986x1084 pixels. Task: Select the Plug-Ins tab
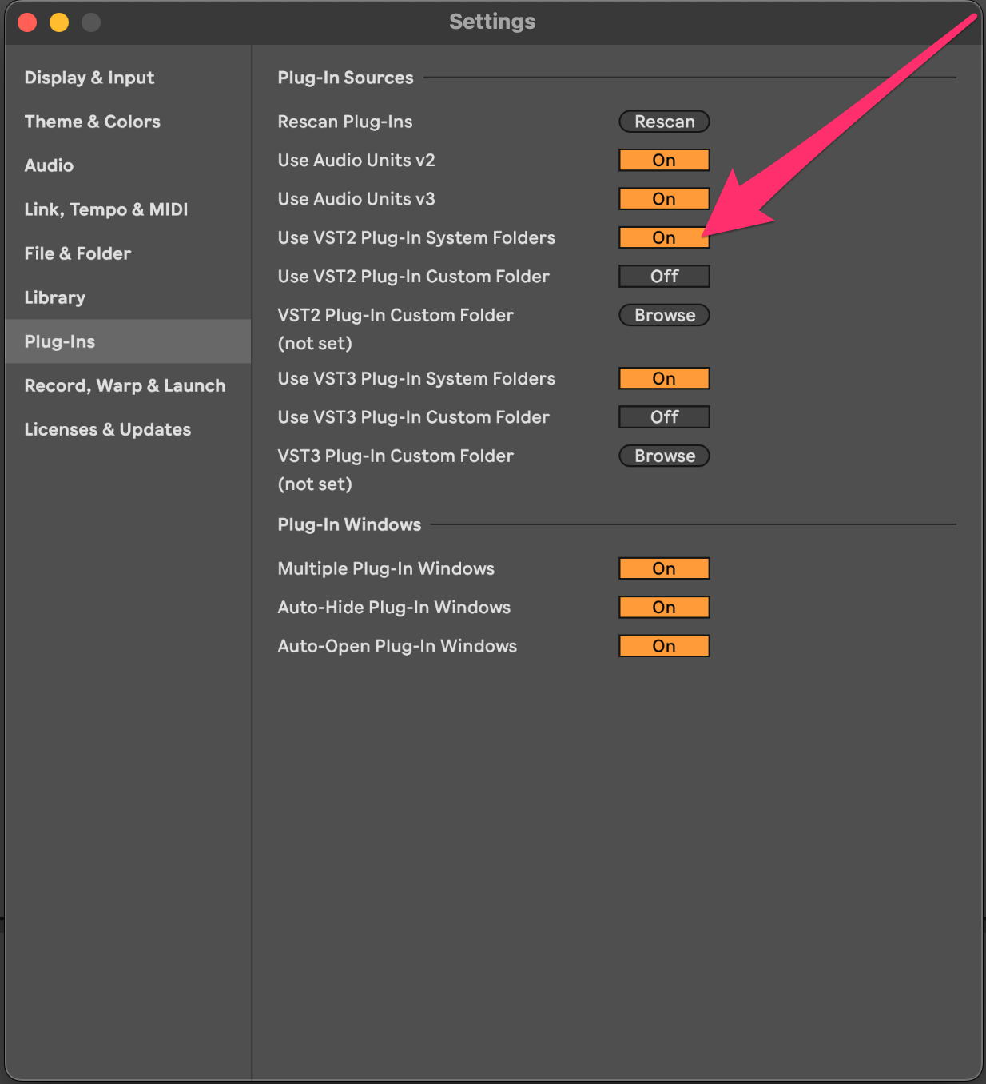click(x=128, y=341)
